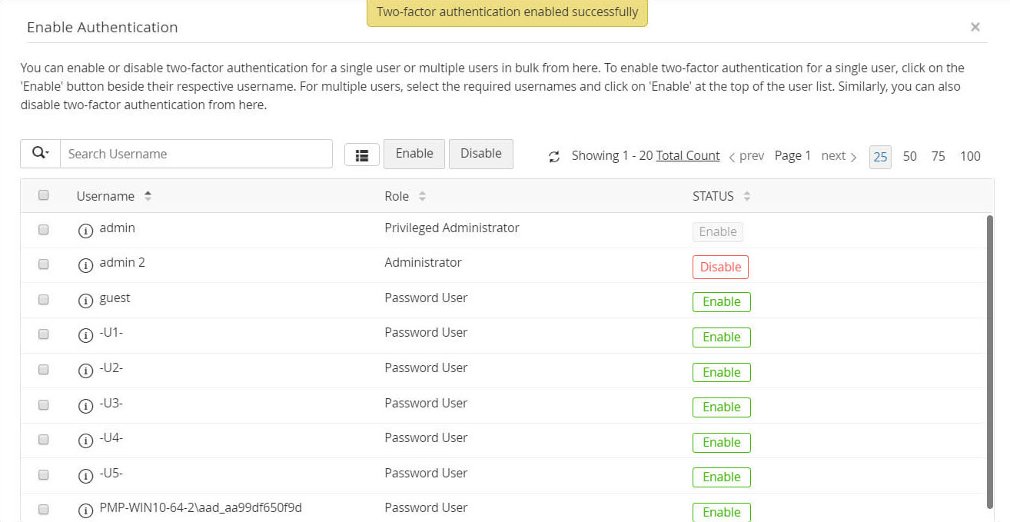Click the info icon next to admin

86,230
